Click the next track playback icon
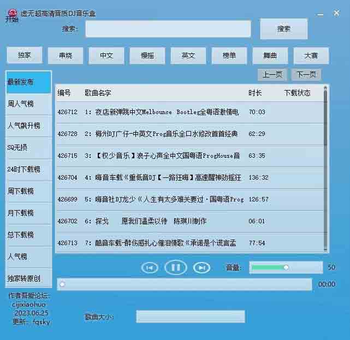 coord(201,267)
